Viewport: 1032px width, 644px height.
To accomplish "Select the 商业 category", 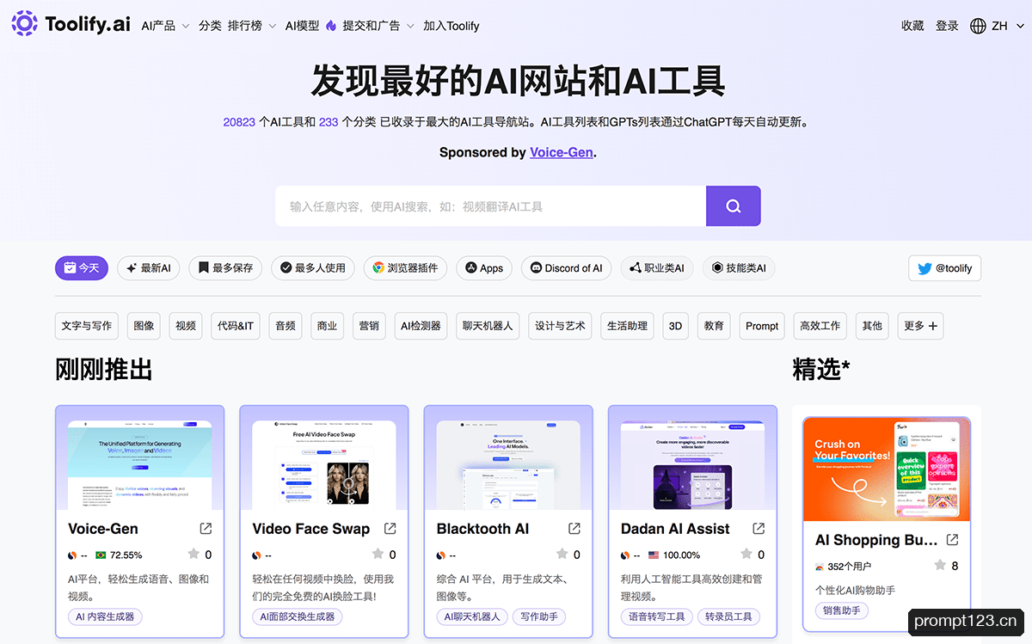I will (327, 326).
